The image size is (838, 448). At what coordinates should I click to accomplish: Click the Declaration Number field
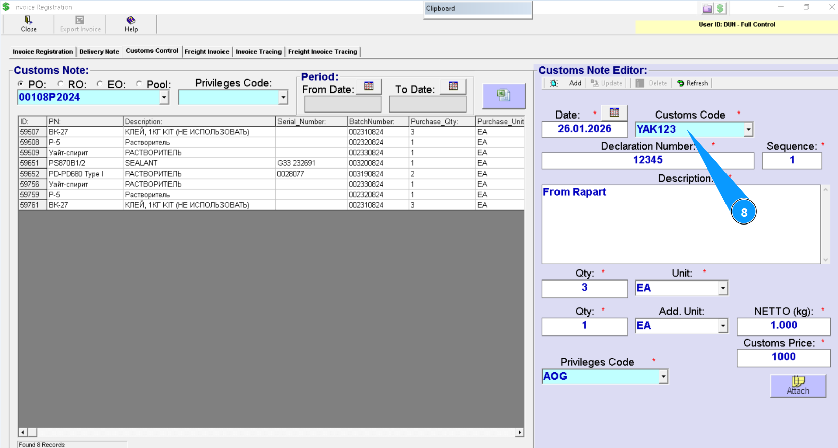[648, 160]
